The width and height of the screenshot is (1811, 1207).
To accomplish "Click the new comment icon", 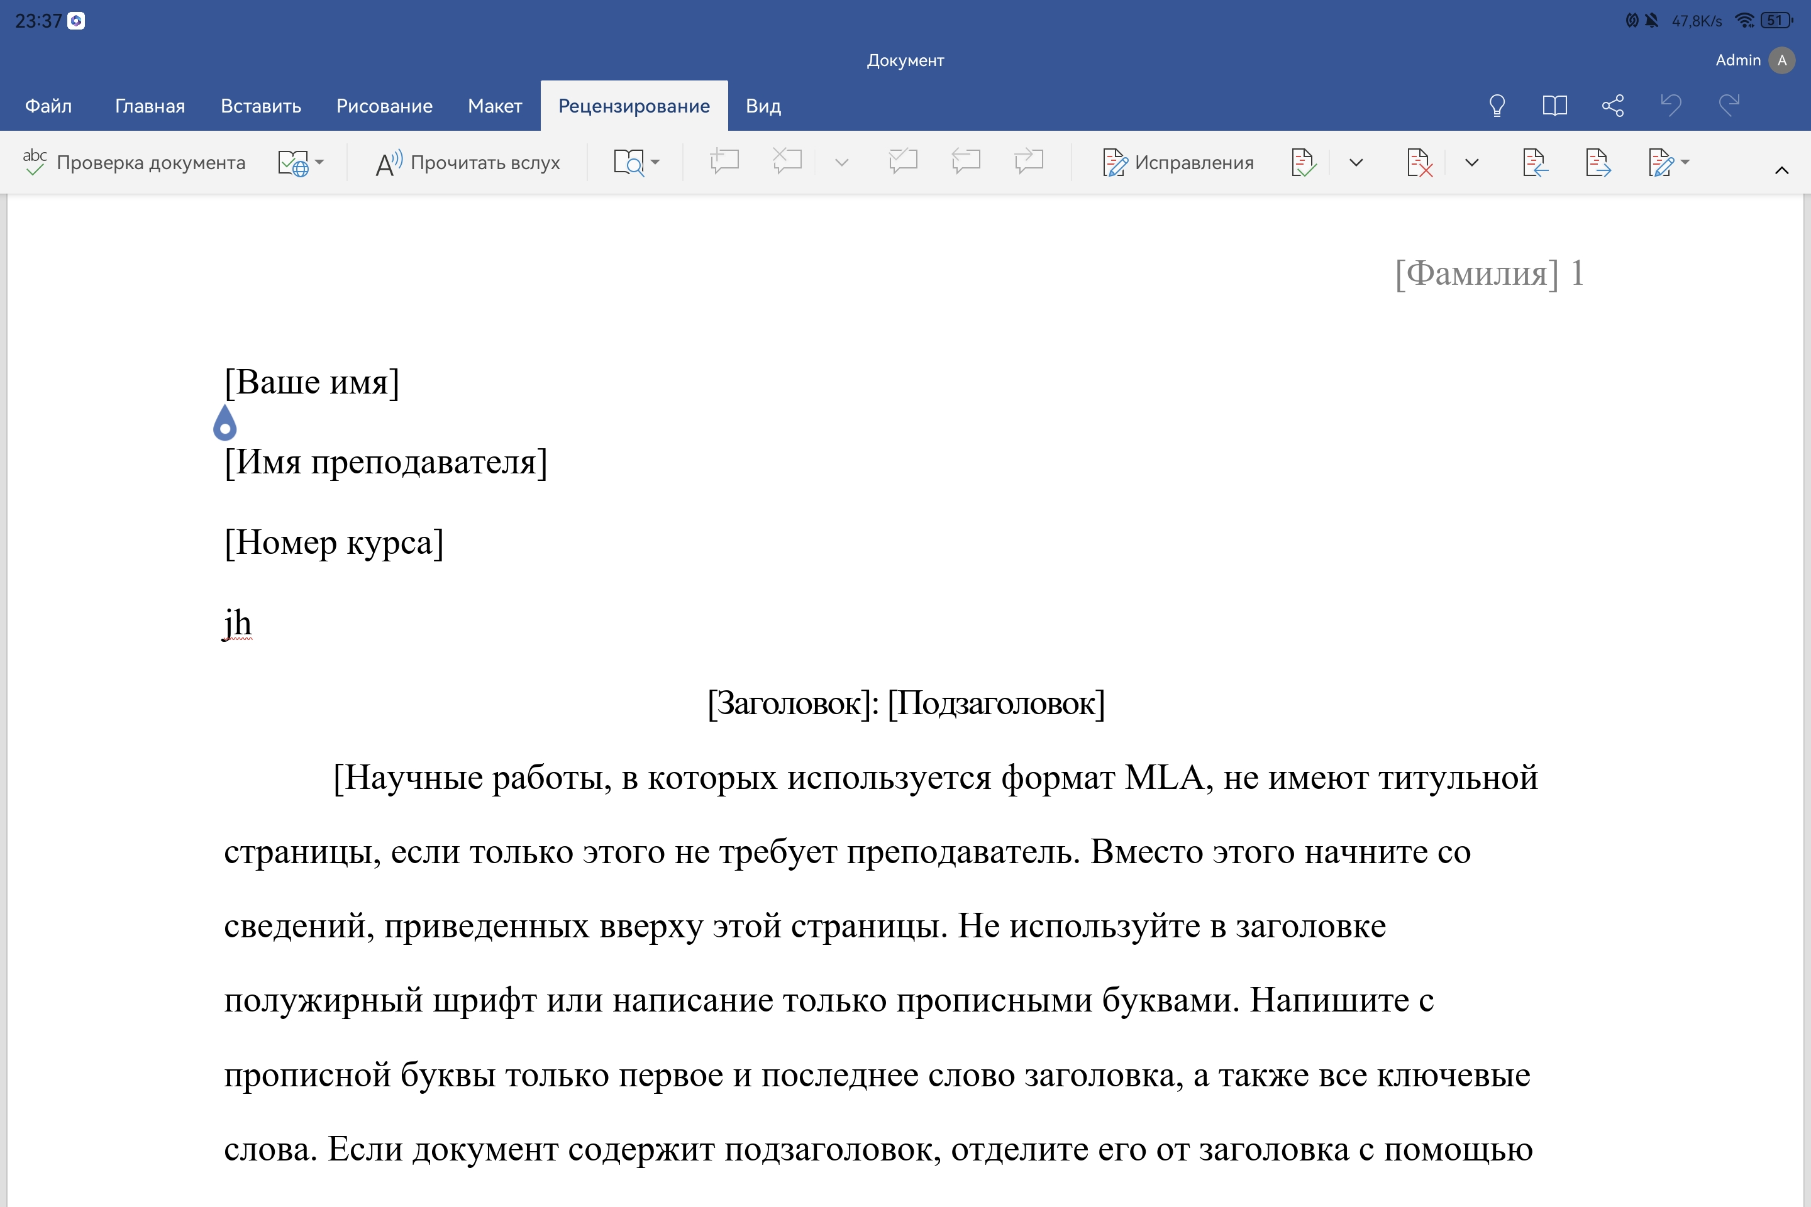I will pyautogui.click(x=723, y=162).
